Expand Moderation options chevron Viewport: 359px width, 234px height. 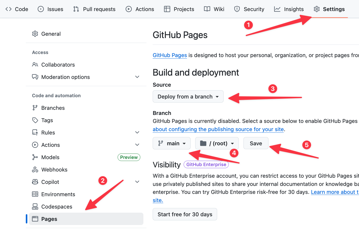pos(137,77)
